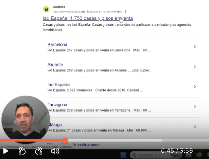Click the search magnifier icon in taskbar
209x159 pixels.
pos(134,154)
